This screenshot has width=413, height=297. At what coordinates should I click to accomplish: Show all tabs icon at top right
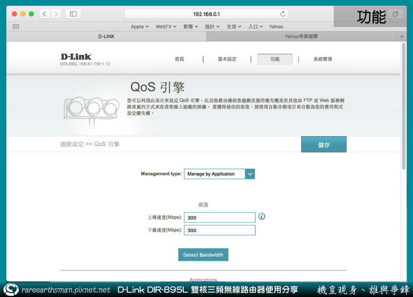(x=395, y=14)
